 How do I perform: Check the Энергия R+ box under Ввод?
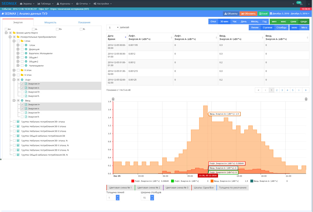(22, 113)
